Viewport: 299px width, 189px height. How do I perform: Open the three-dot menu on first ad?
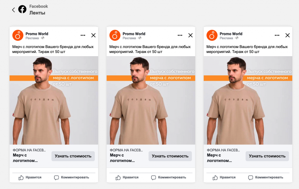83,35
